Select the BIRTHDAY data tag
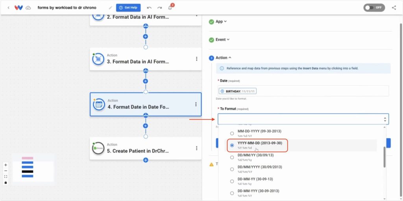Viewport: 403px width, 201px height. pyautogui.click(x=238, y=91)
